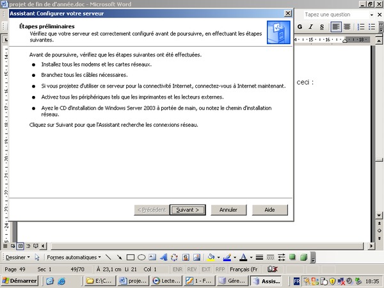Choose the Select Objects arrow pointer tool
The image size is (384, 288).
[x=37, y=257]
